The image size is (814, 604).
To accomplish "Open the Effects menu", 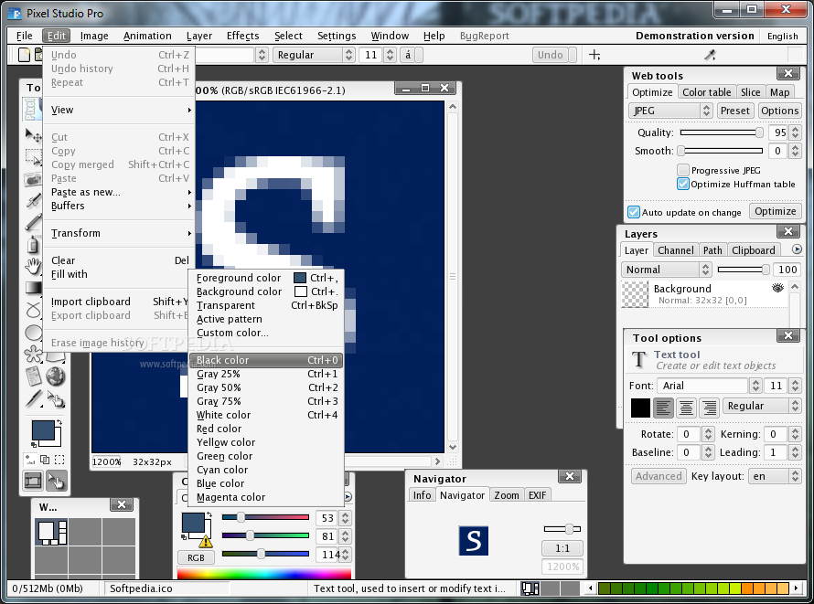I will (242, 36).
